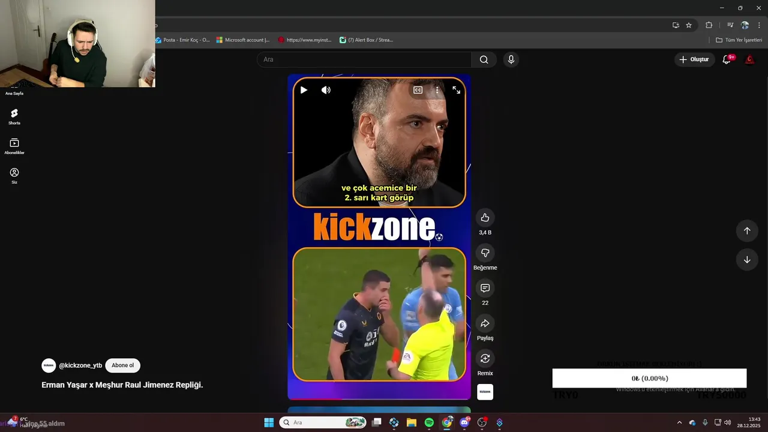Open the Posta - Emir Koç bookmark
768x432 pixels.
pyautogui.click(x=182, y=40)
